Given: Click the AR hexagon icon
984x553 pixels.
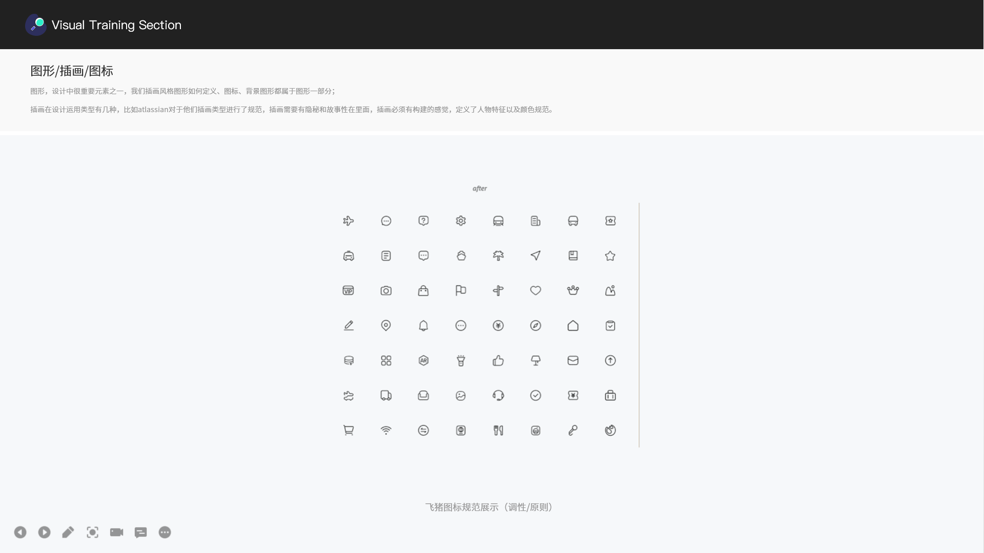Looking at the screenshot, I should (423, 360).
